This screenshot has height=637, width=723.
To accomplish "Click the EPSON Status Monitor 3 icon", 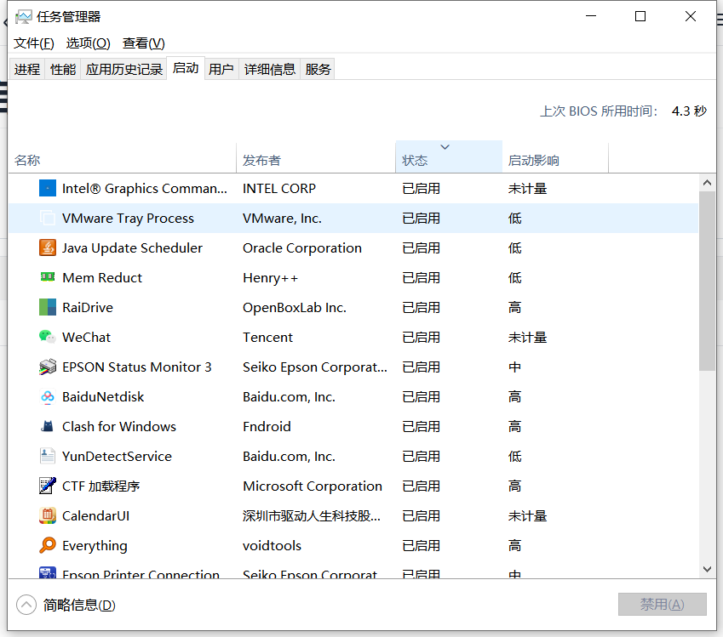I will 48,367.
